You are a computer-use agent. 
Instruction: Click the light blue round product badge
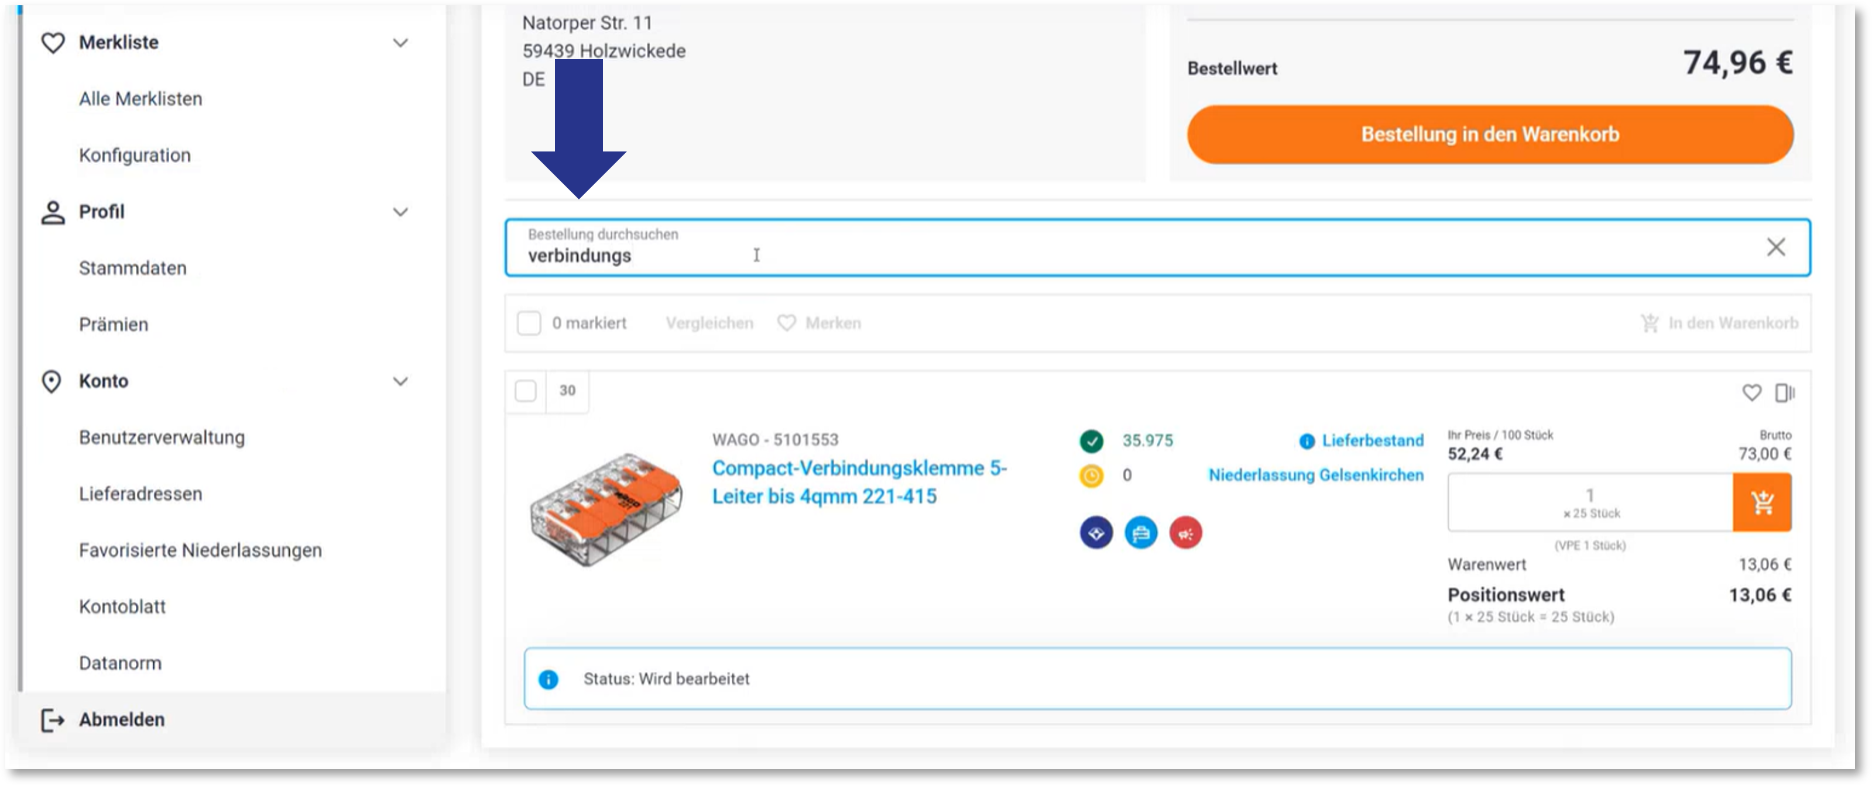[1141, 533]
